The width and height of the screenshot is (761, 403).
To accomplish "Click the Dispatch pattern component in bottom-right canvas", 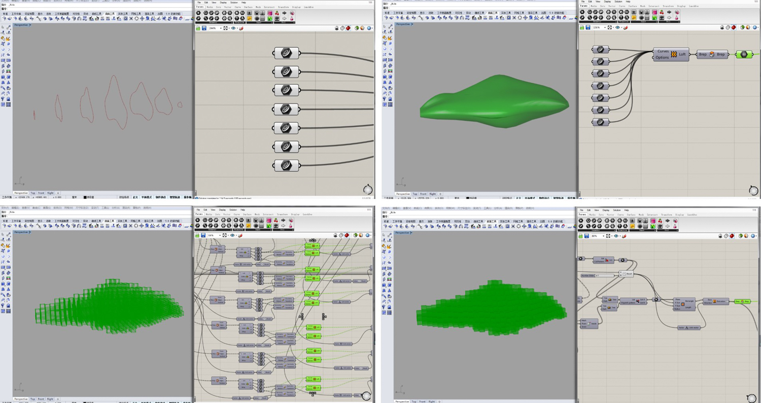I will pos(634,301).
